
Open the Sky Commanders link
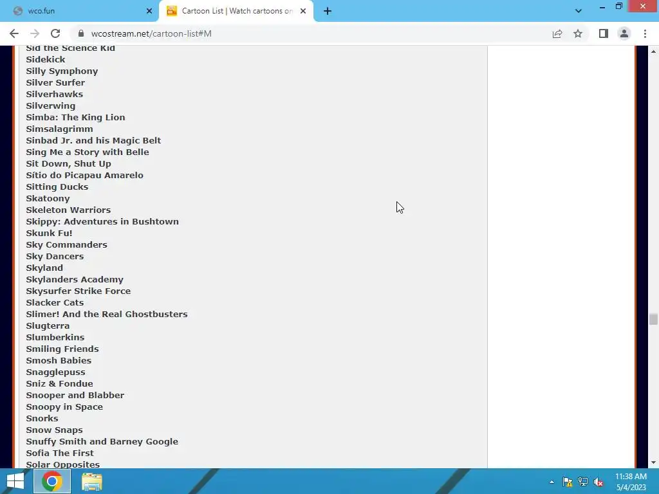66,245
